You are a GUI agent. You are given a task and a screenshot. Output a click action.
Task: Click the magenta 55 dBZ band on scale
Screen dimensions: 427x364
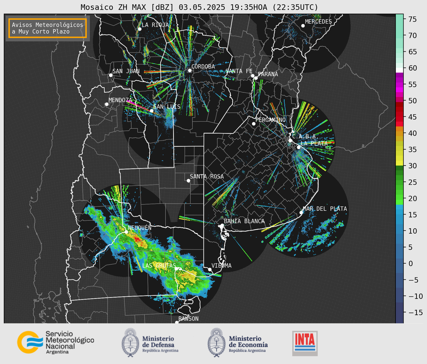[x=399, y=85]
